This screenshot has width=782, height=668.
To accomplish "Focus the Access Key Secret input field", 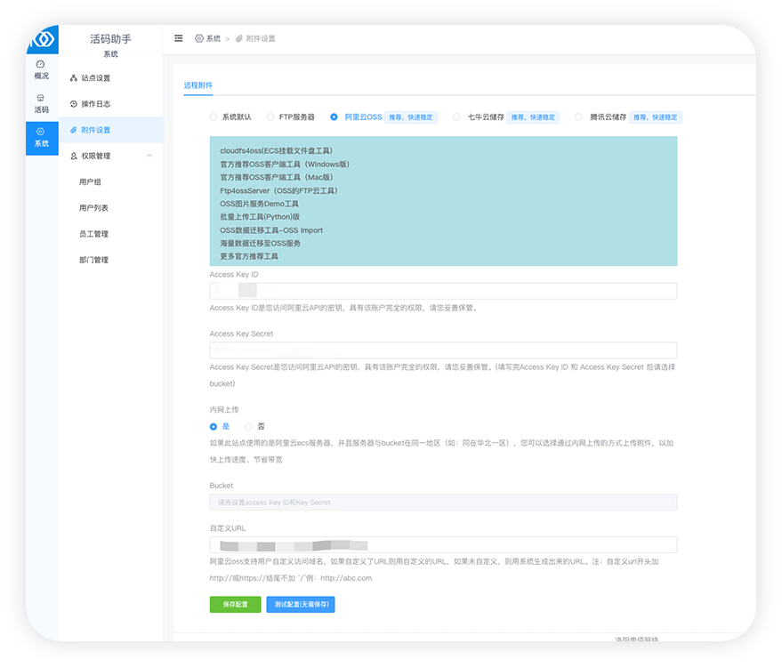I will coord(443,350).
